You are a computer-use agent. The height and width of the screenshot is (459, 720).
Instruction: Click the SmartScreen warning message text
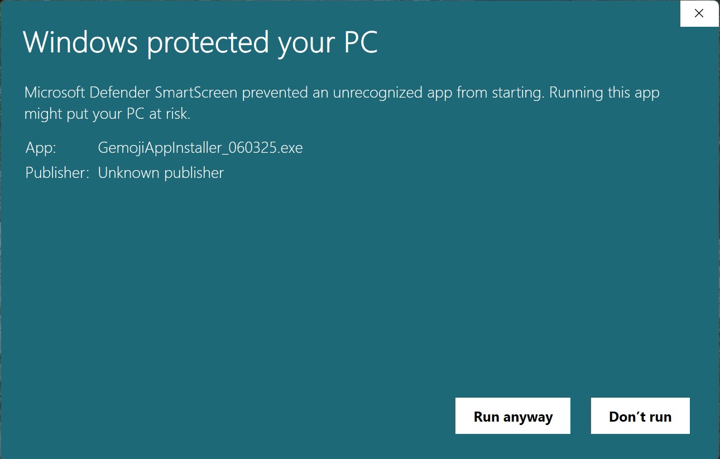click(342, 103)
